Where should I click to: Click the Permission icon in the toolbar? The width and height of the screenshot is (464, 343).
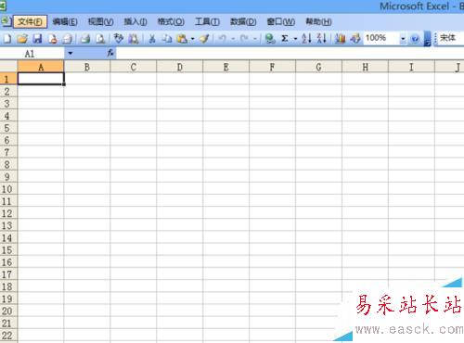coord(53,39)
